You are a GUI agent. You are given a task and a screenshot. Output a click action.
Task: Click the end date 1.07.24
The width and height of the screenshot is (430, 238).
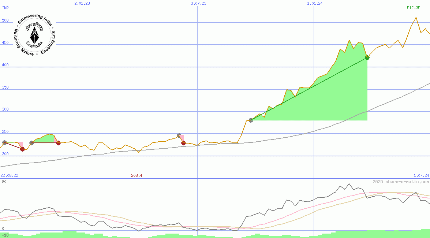[421, 175]
